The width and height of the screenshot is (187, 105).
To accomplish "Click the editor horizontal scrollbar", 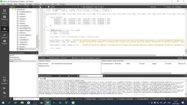I will 98,55.
